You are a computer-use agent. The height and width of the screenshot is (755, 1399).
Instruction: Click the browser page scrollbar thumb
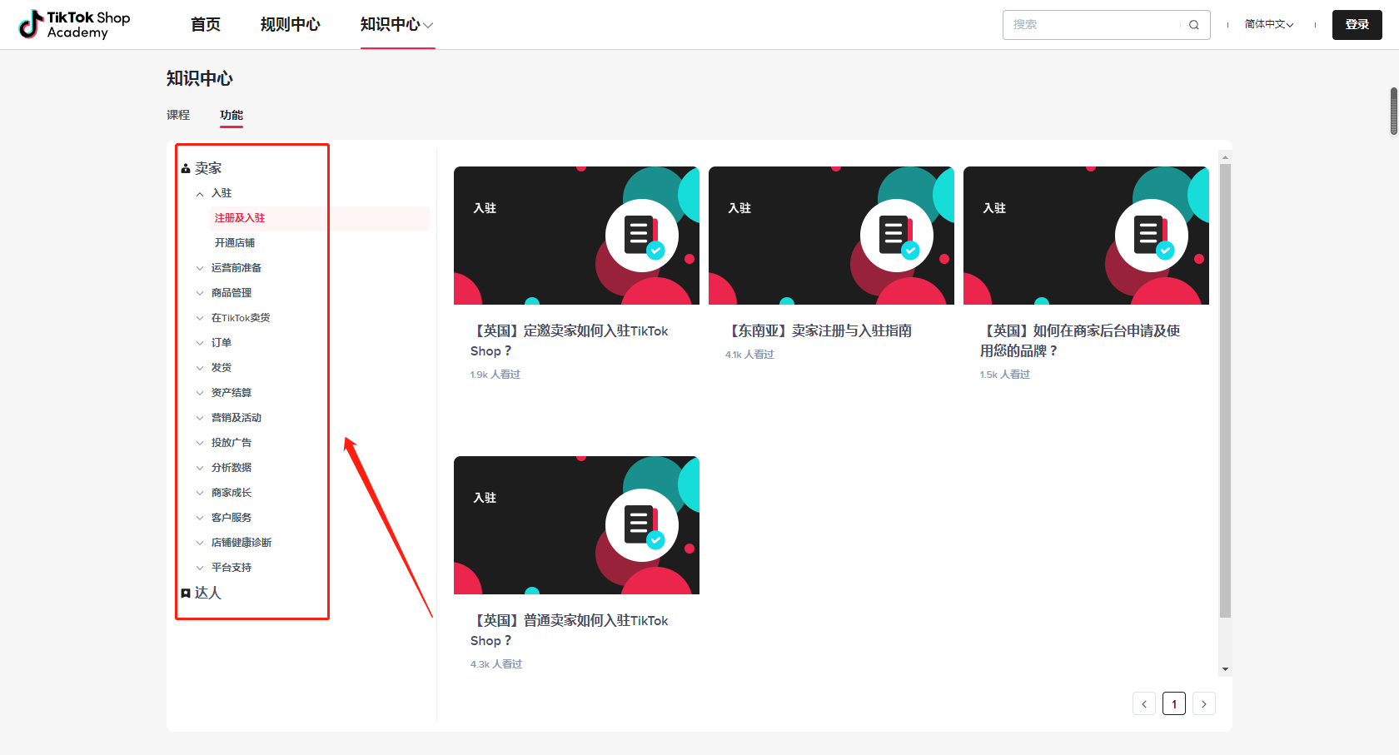tap(1394, 111)
